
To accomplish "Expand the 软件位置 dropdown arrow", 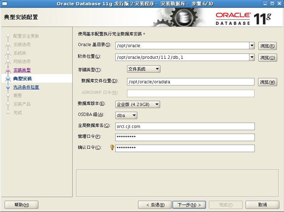I will pyautogui.click(x=252, y=57).
